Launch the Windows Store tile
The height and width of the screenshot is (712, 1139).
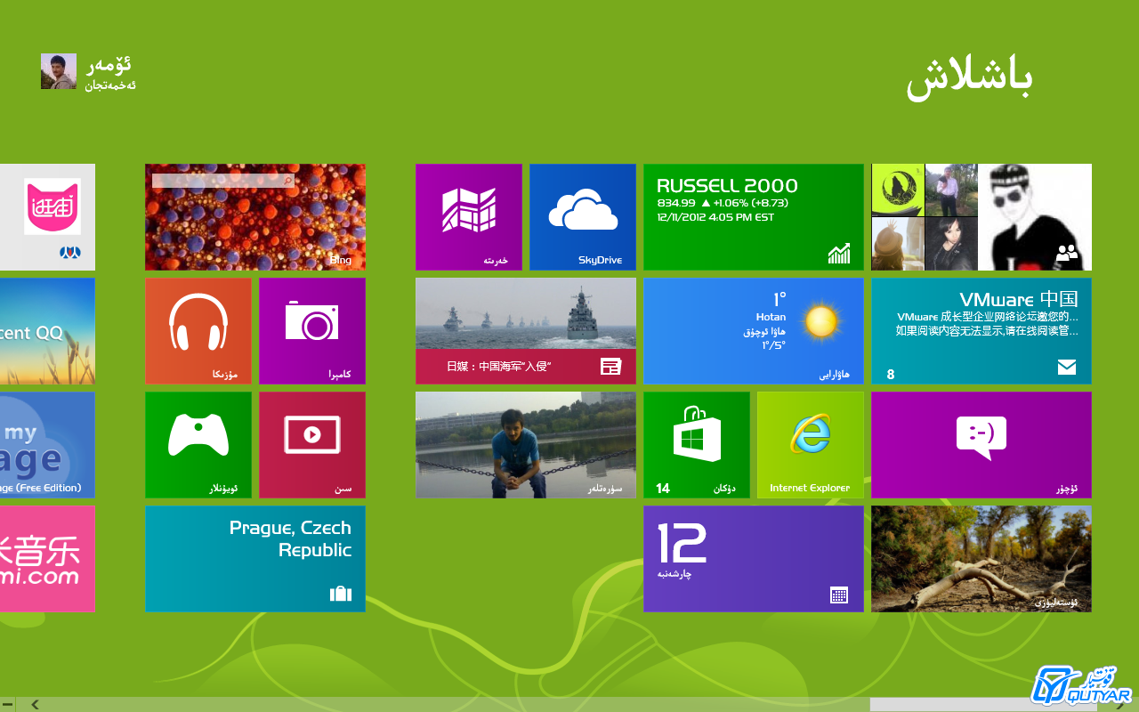coord(697,445)
